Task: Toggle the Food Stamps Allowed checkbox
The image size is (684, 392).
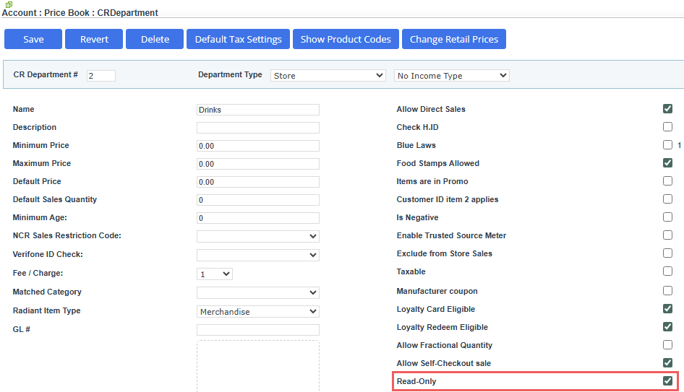Action: pos(667,163)
